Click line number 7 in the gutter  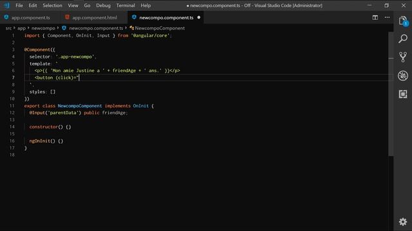coord(13,78)
